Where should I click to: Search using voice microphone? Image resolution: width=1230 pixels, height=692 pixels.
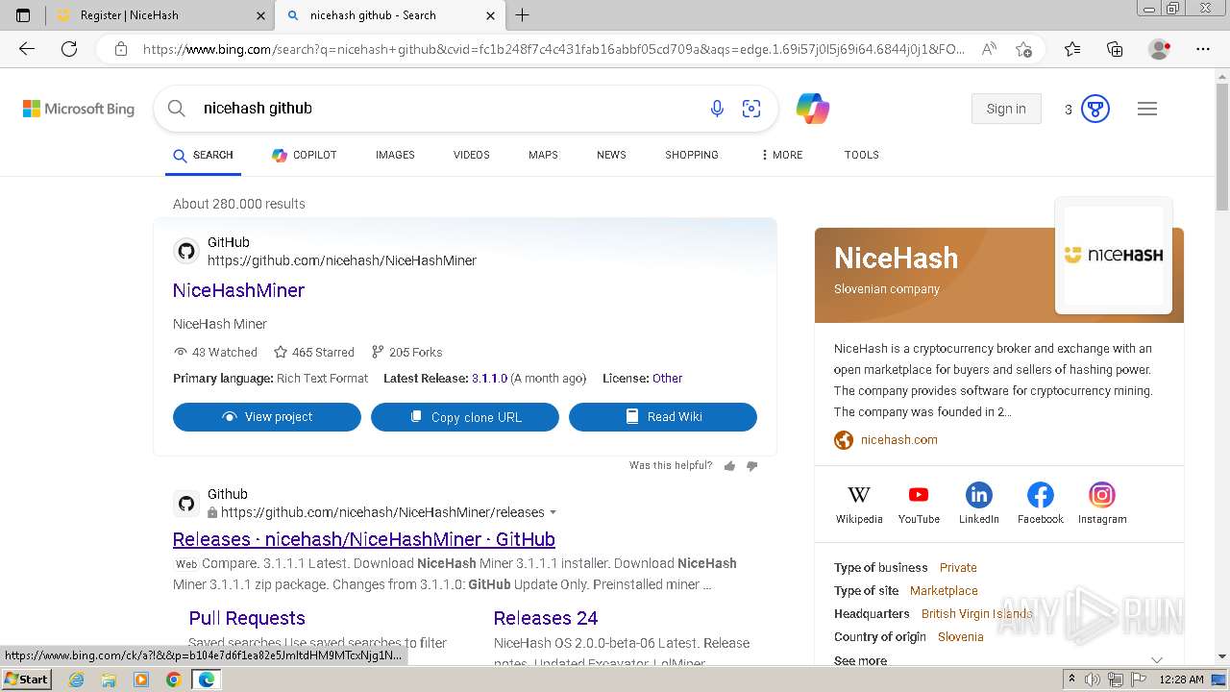point(717,109)
